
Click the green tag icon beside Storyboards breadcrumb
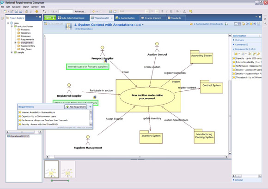click(226, 24)
